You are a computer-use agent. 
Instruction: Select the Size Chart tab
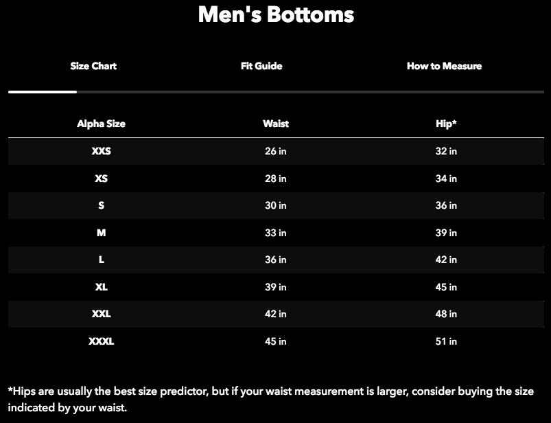tap(93, 66)
